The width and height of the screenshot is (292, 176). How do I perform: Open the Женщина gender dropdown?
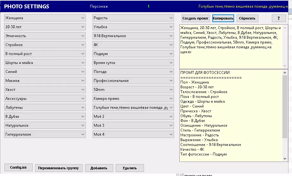pyautogui.click(x=45, y=18)
